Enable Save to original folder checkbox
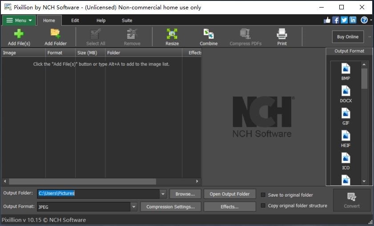Viewport: 374px width, 226px height. point(263,195)
